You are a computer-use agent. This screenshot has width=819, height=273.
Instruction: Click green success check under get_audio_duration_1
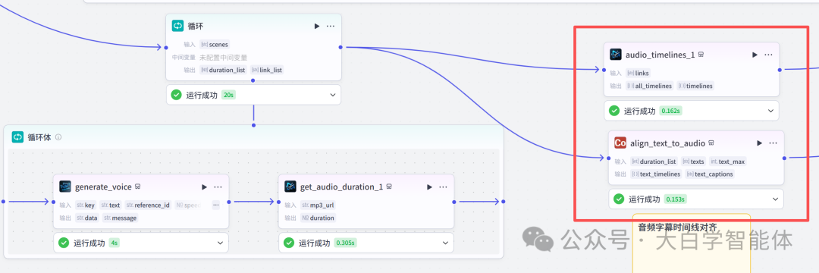click(x=289, y=243)
